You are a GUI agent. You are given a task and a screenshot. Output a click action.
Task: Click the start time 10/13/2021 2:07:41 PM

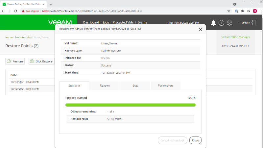pyautogui.click(x=116, y=73)
